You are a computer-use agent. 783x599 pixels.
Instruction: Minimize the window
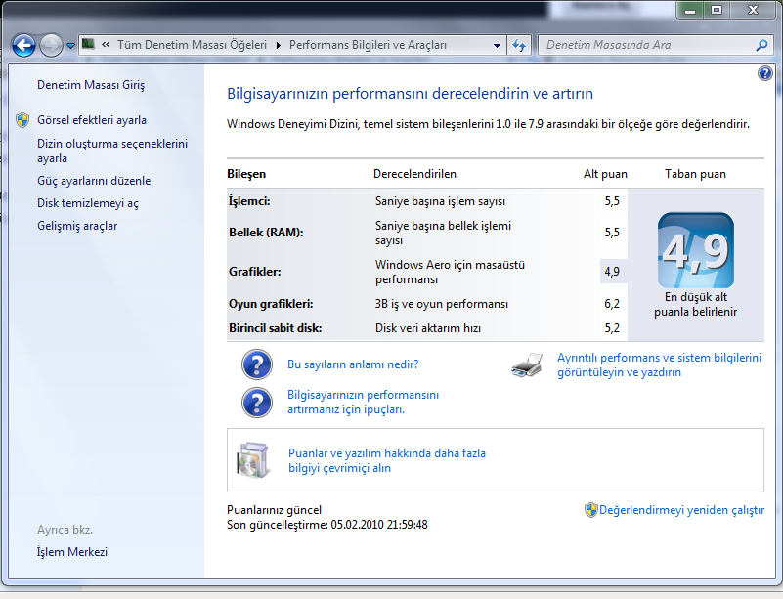point(690,10)
